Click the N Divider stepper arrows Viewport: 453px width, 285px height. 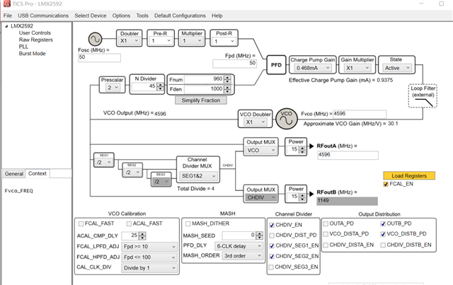[x=161, y=86]
